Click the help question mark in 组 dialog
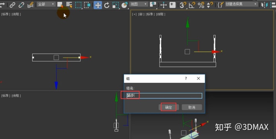 click(186, 79)
